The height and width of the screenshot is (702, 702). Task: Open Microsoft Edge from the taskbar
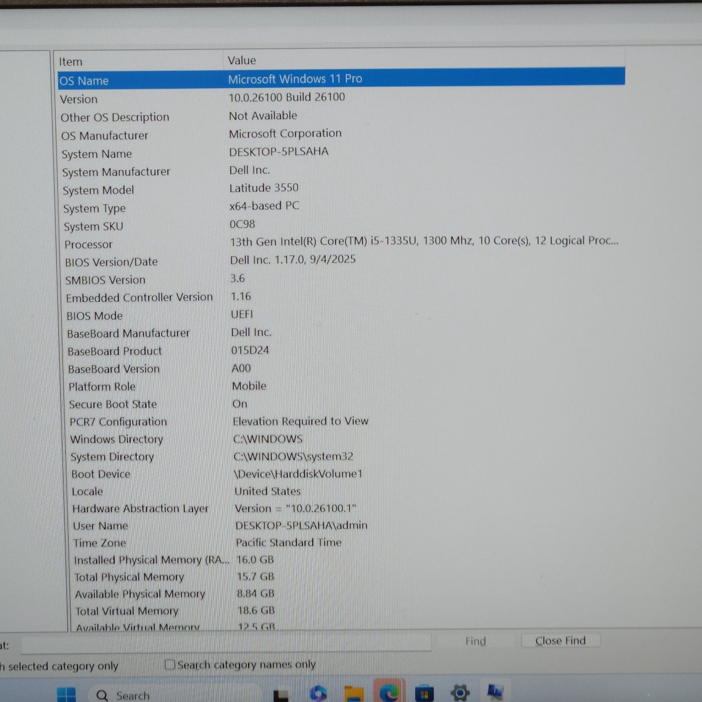[389, 693]
